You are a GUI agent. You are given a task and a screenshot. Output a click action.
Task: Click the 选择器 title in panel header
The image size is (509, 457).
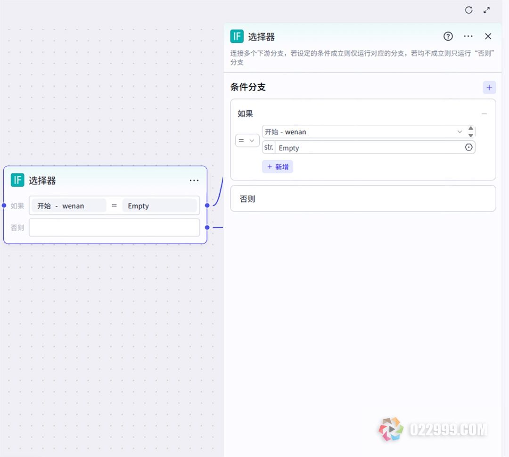(x=261, y=37)
